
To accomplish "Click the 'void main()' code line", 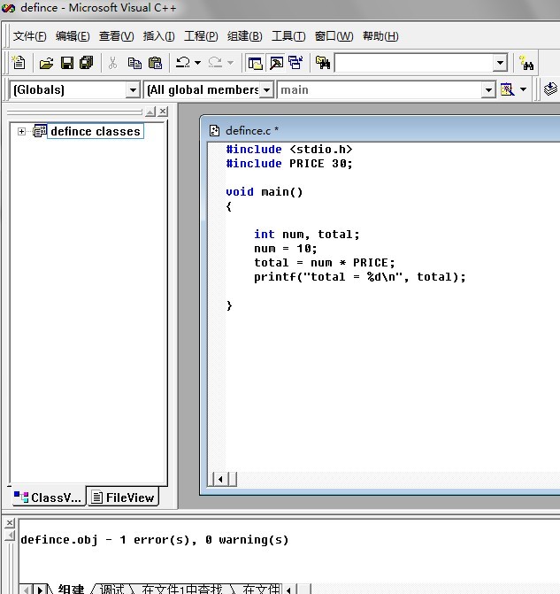I will pos(265,192).
